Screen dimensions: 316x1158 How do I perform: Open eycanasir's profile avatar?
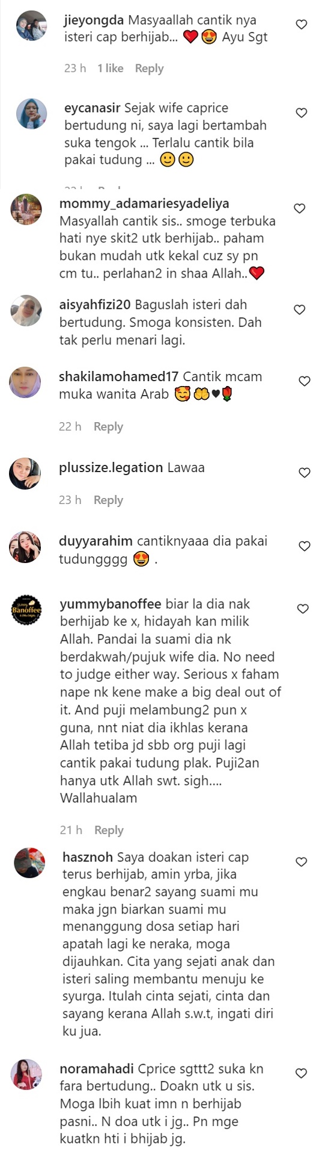click(x=31, y=114)
